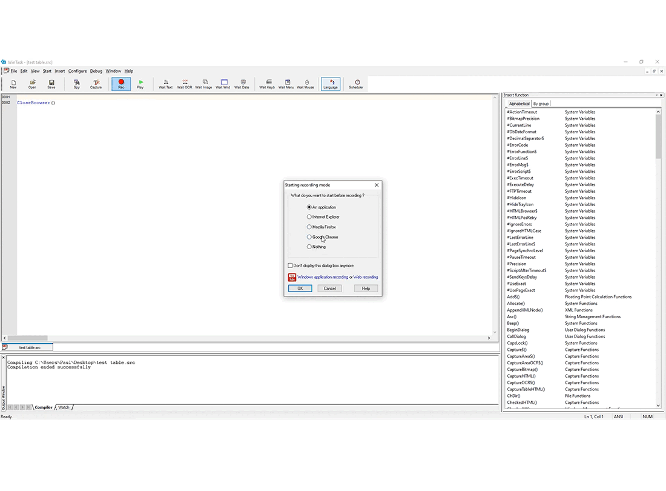Select the Compiler output tab
The image size is (666, 491).
pos(44,407)
